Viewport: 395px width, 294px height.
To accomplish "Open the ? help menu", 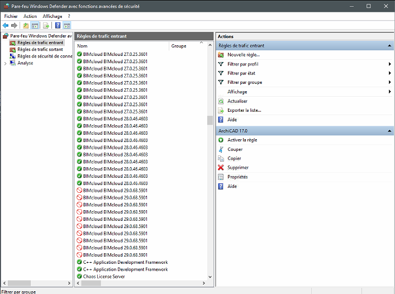I will pyautogui.click(x=69, y=16).
